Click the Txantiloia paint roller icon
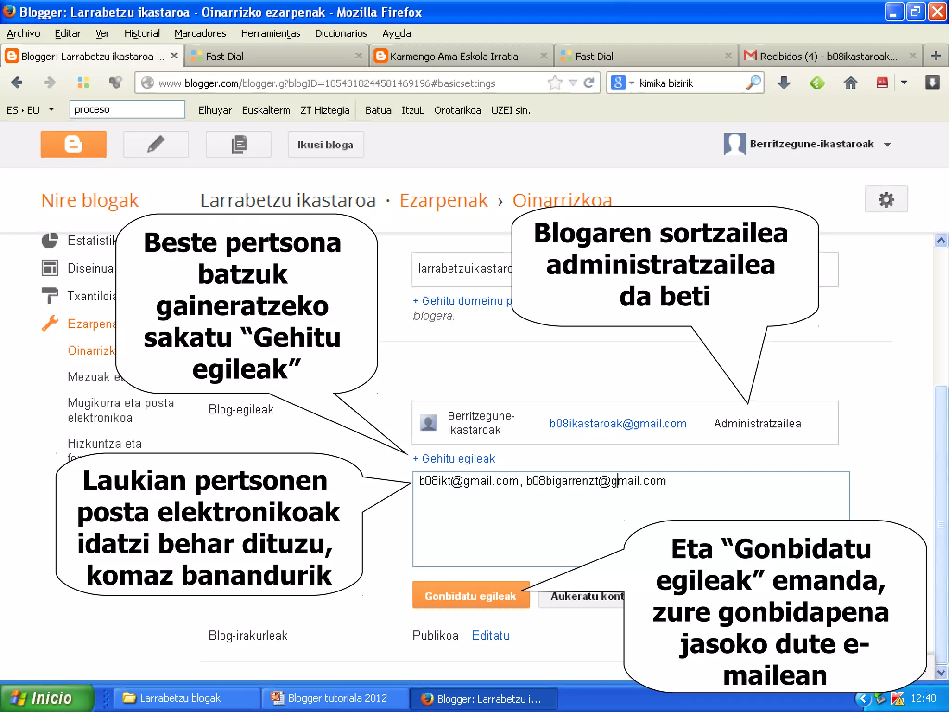 pos(50,295)
